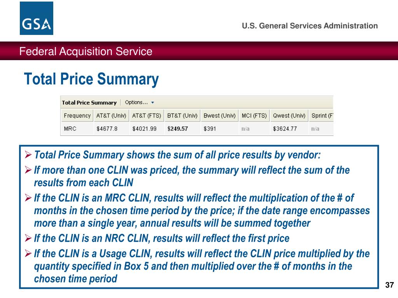Viewport: 398px width, 298px height.
Task: Select the MRC row label
Action: 70,129
